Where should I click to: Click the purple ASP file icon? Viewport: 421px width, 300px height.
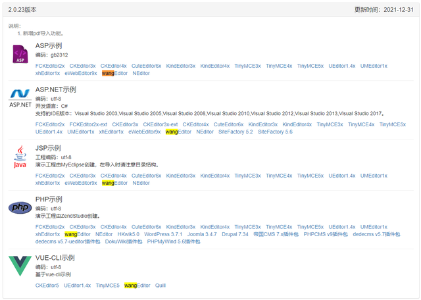pos(20,54)
